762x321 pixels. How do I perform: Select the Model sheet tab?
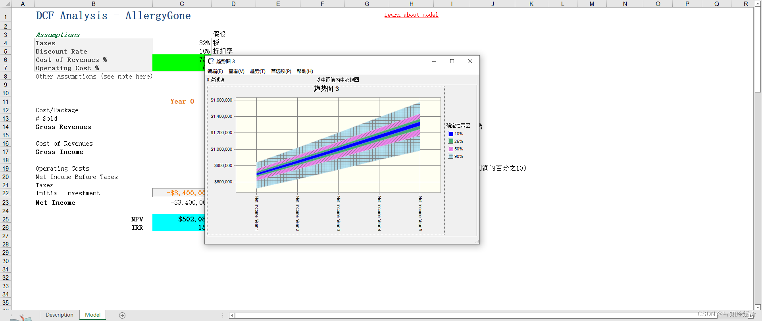93,315
